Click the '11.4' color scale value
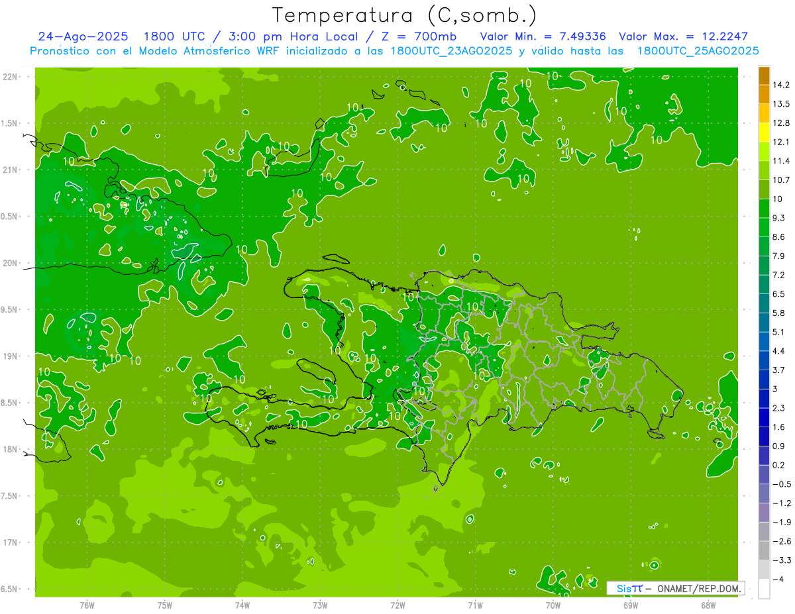Screen dimensions: 795x614 (x=781, y=161)
